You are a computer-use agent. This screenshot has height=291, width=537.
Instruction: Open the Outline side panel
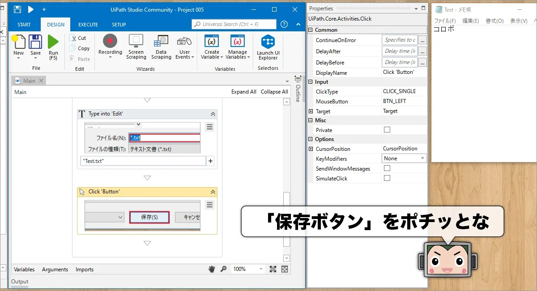point(298,89)
